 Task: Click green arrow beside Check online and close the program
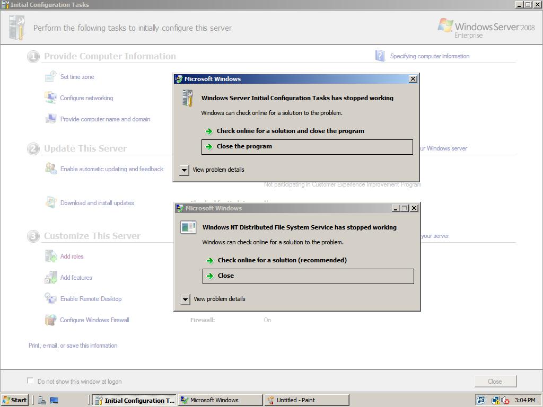point(209,131)
